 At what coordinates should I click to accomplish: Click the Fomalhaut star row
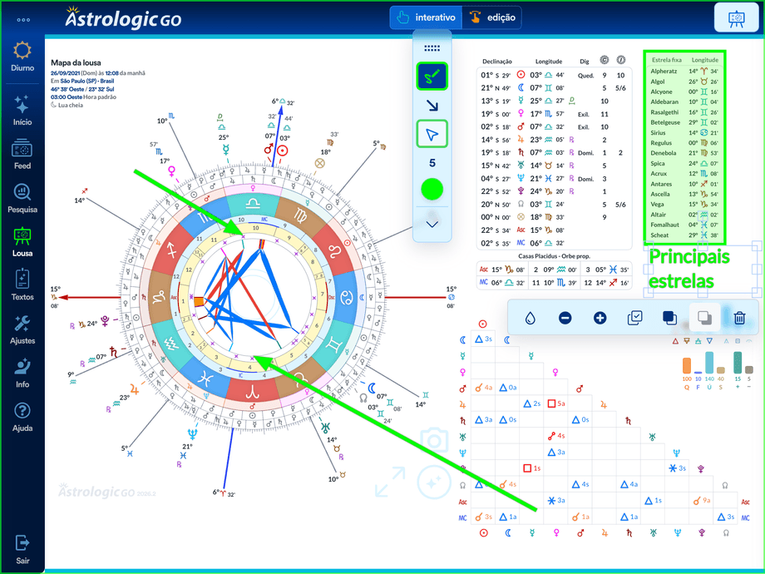click(684, 225)
